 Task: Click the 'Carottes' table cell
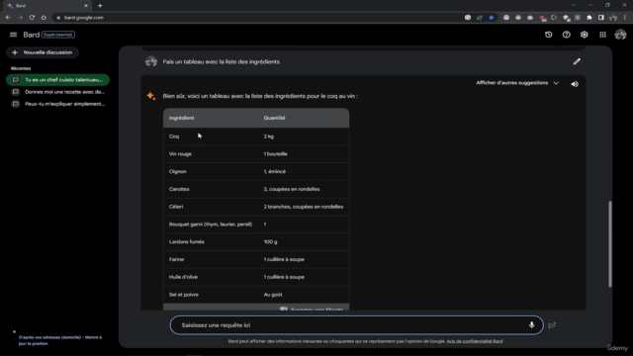(x=179, y=189)
